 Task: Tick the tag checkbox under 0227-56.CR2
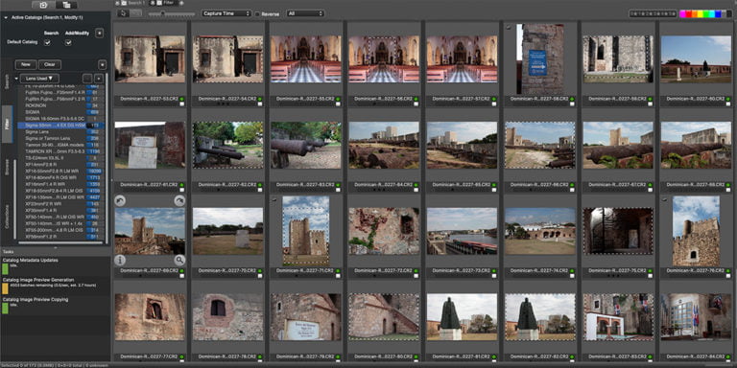(x=416, y=104)
